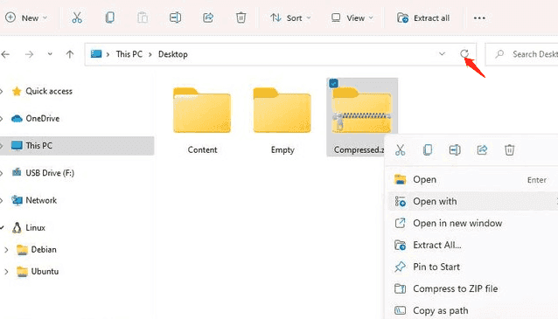Select the Compressed zip folder icon

[361, 110]
